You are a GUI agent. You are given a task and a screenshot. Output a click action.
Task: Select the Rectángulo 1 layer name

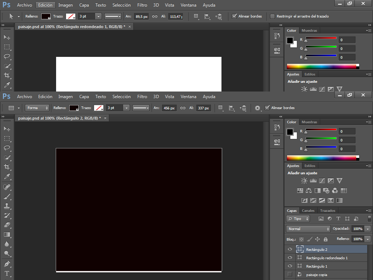(317, 266)
